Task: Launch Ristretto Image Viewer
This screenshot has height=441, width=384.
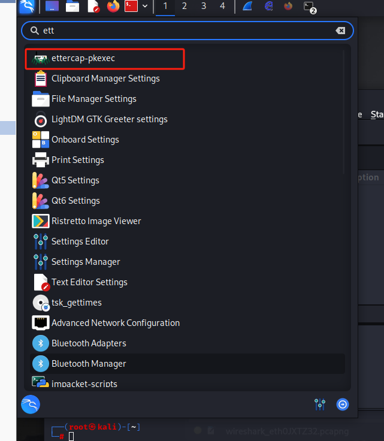Action: tap(188, 221)
